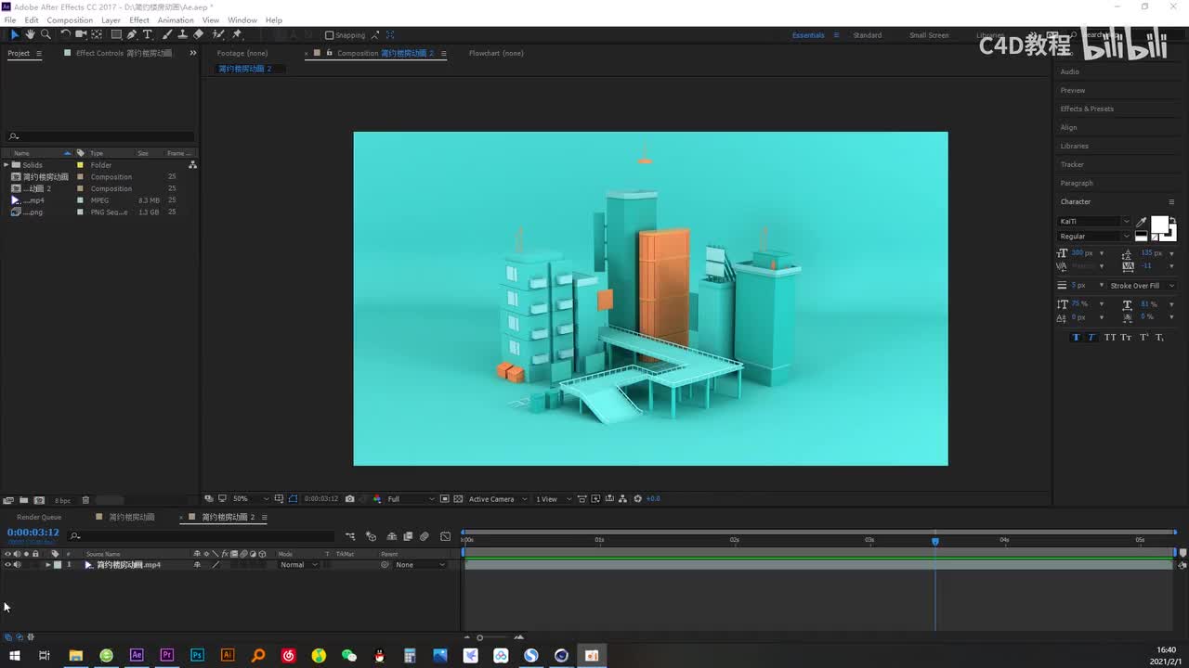Click the white fill color swatch

(x=1159, y=225)
